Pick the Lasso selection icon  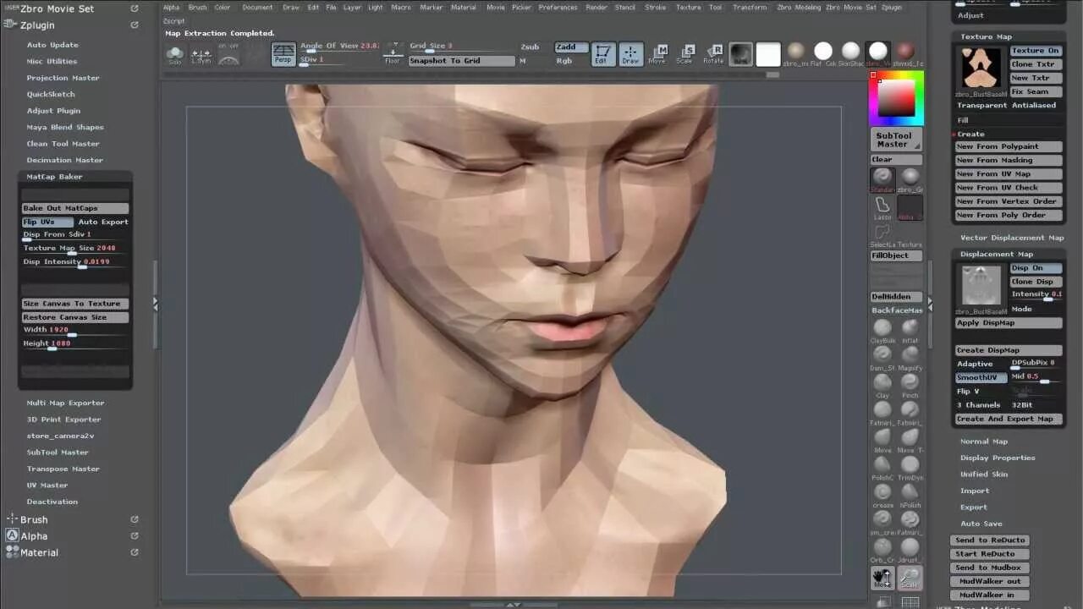pos(882,207)
